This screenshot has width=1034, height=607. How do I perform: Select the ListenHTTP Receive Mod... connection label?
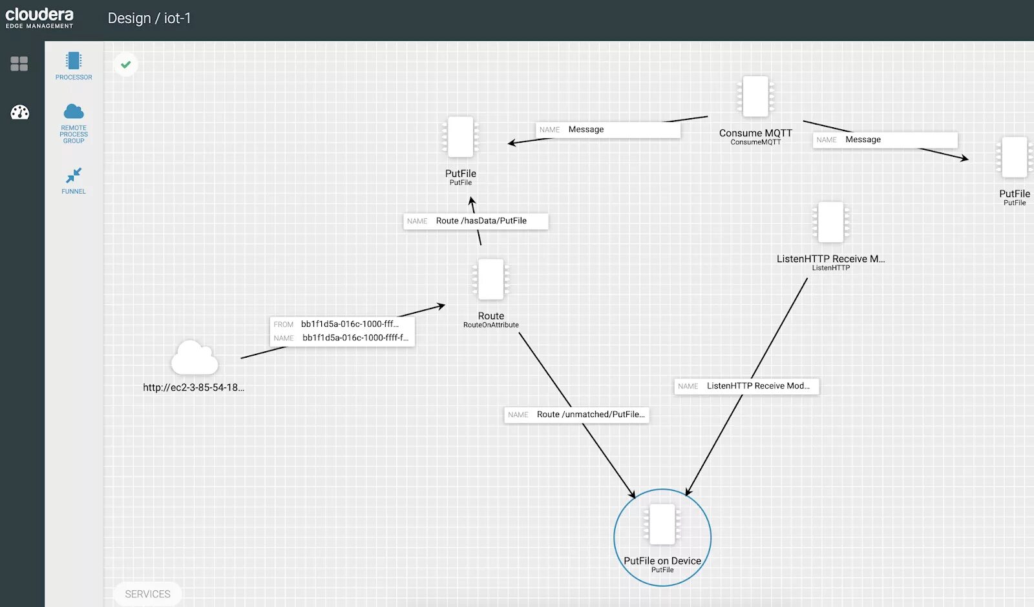click(747, 386)
